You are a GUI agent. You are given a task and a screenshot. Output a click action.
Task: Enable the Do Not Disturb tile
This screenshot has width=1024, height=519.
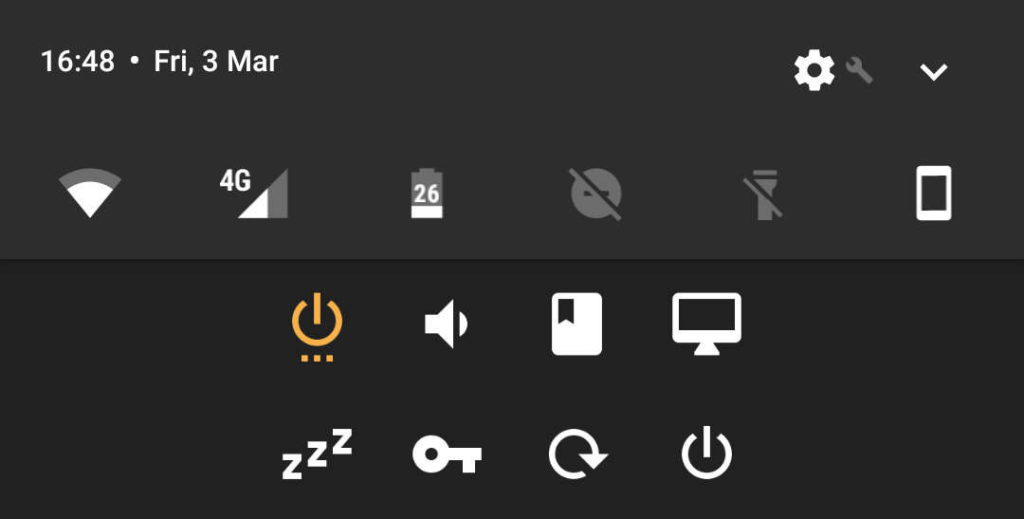[595, 194]
